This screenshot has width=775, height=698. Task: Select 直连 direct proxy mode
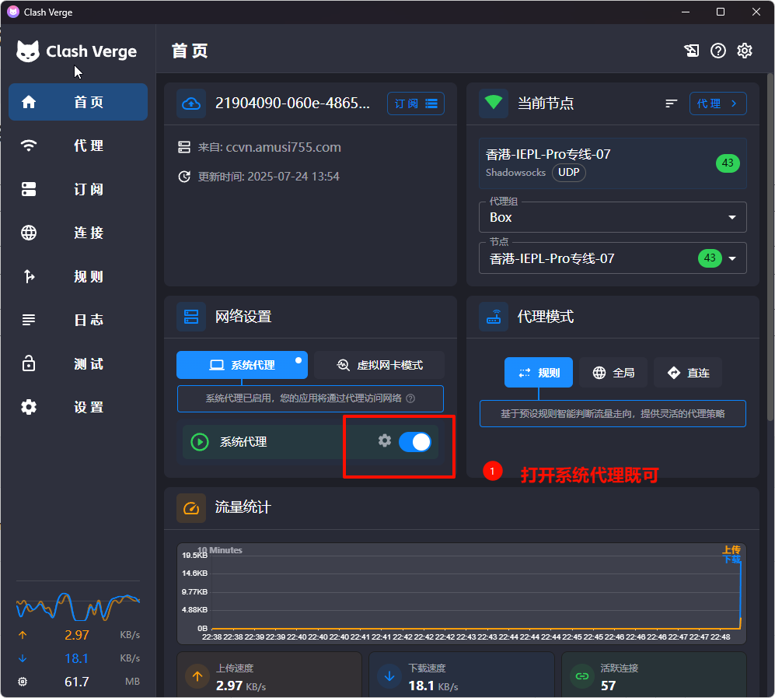coord(688,373)
